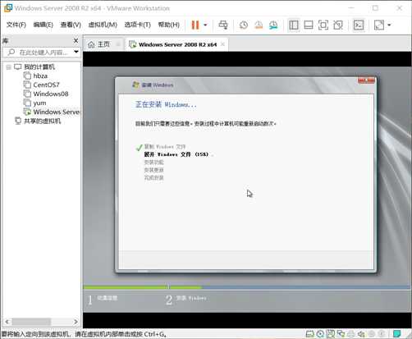Click the running Windows Server VM icon
The image size is (412, 339).
(27, 112)
